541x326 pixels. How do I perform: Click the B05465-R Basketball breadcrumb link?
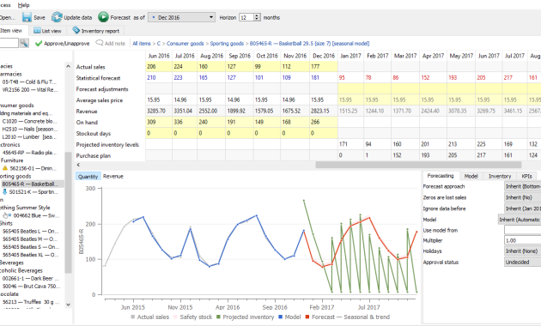tap(309, 44)
